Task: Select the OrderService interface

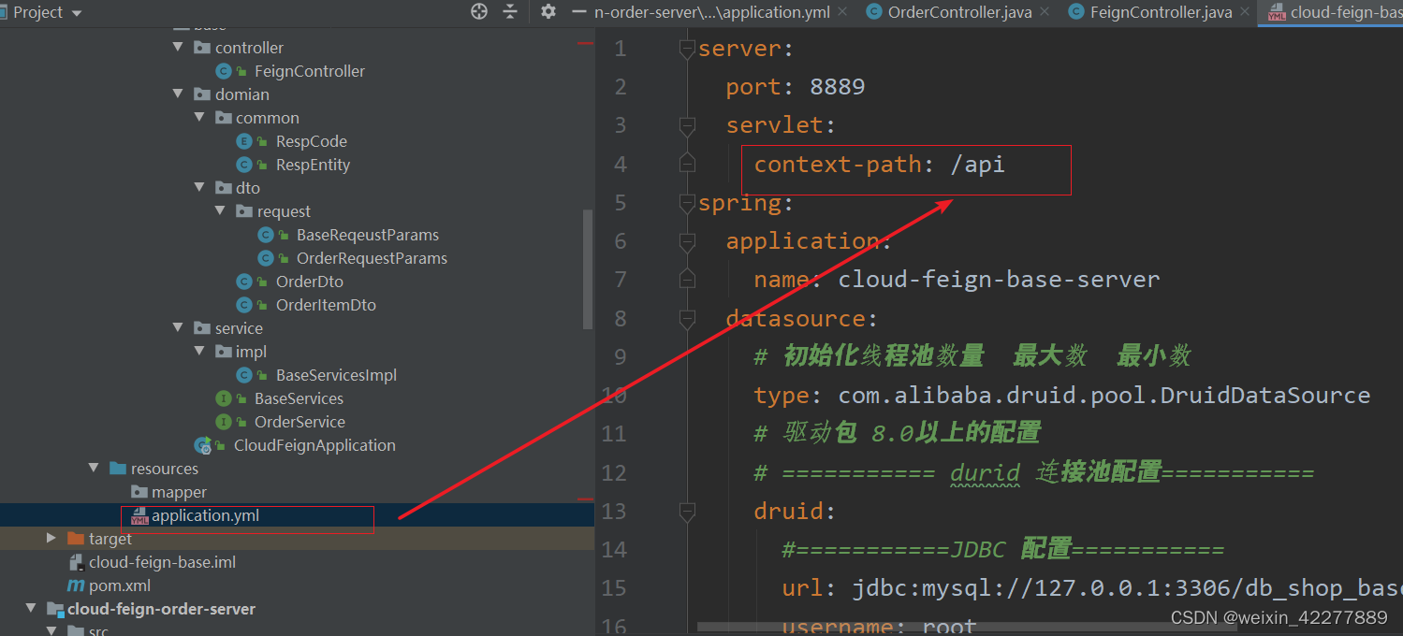Action: pos(300,422)
